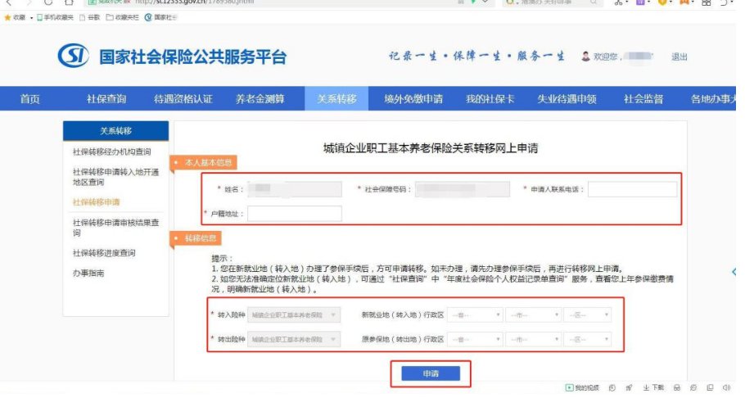Click the SI social insurance logo

pos(73,56)
